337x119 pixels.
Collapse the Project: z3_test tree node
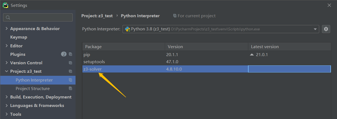(7, 71)
